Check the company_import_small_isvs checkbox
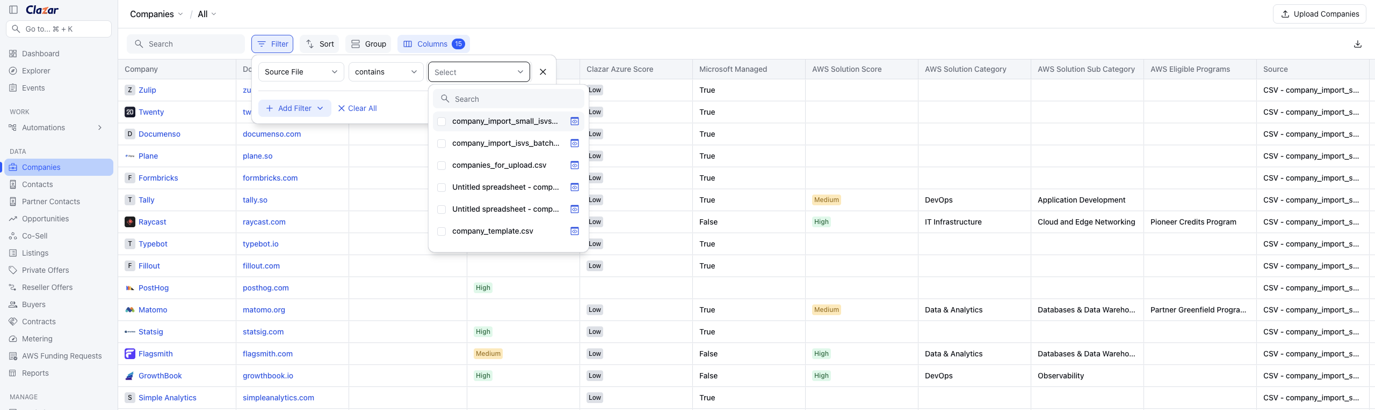Image resolution: width=1375 pixels, height=410 pixels. click(442, 122)
